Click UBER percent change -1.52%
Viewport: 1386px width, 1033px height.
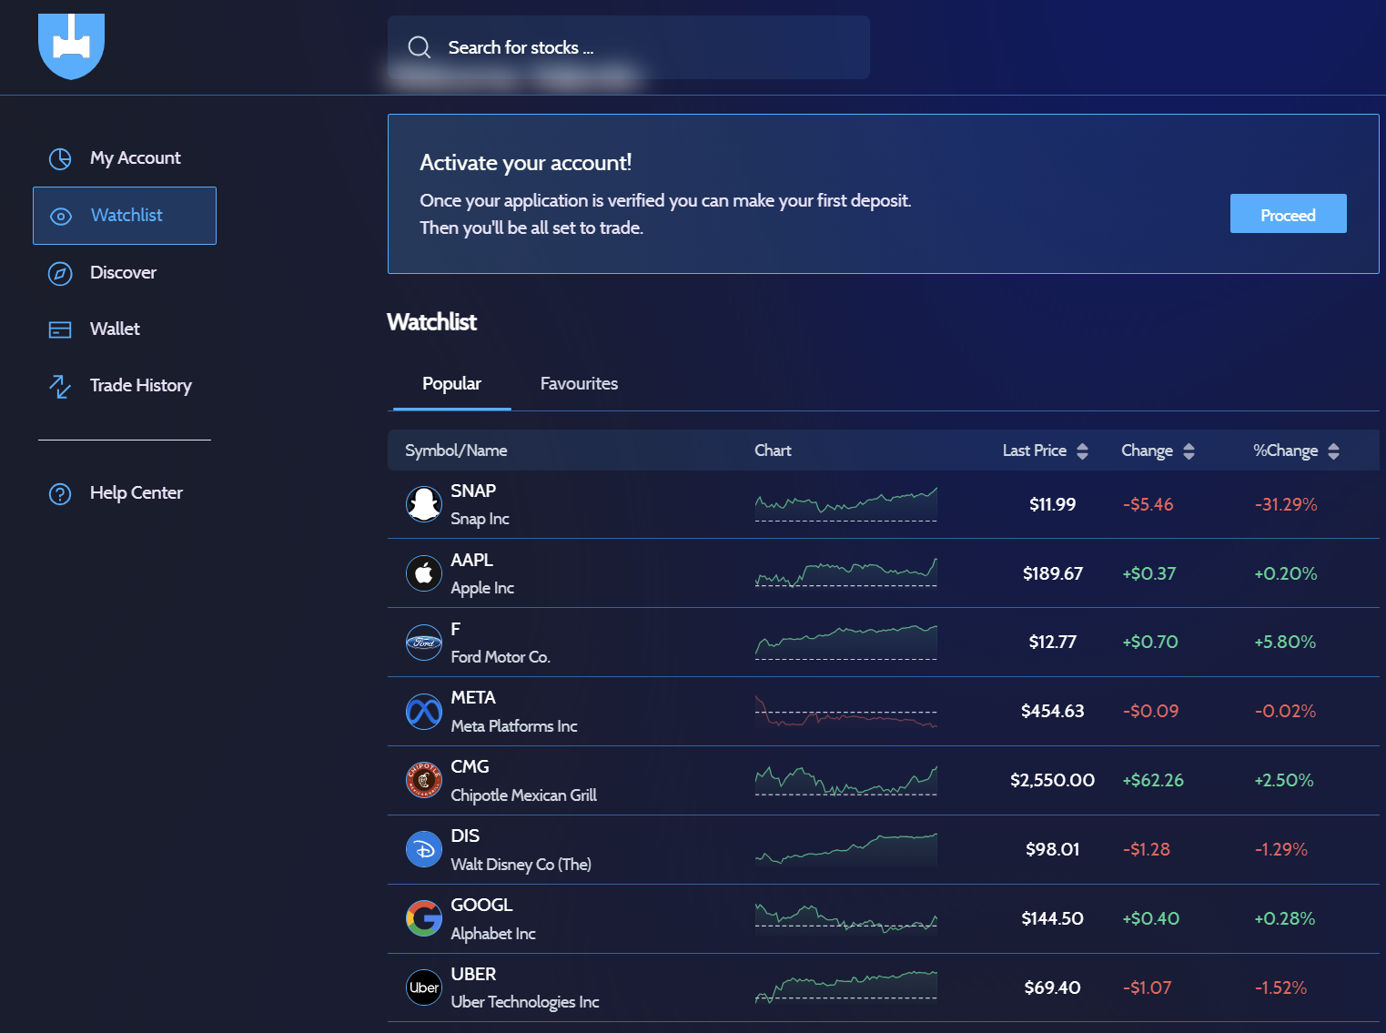pyautogui.click(x=1280, y=987)
